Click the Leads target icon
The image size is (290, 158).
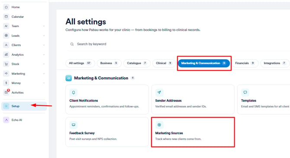(x=6, y=35)
